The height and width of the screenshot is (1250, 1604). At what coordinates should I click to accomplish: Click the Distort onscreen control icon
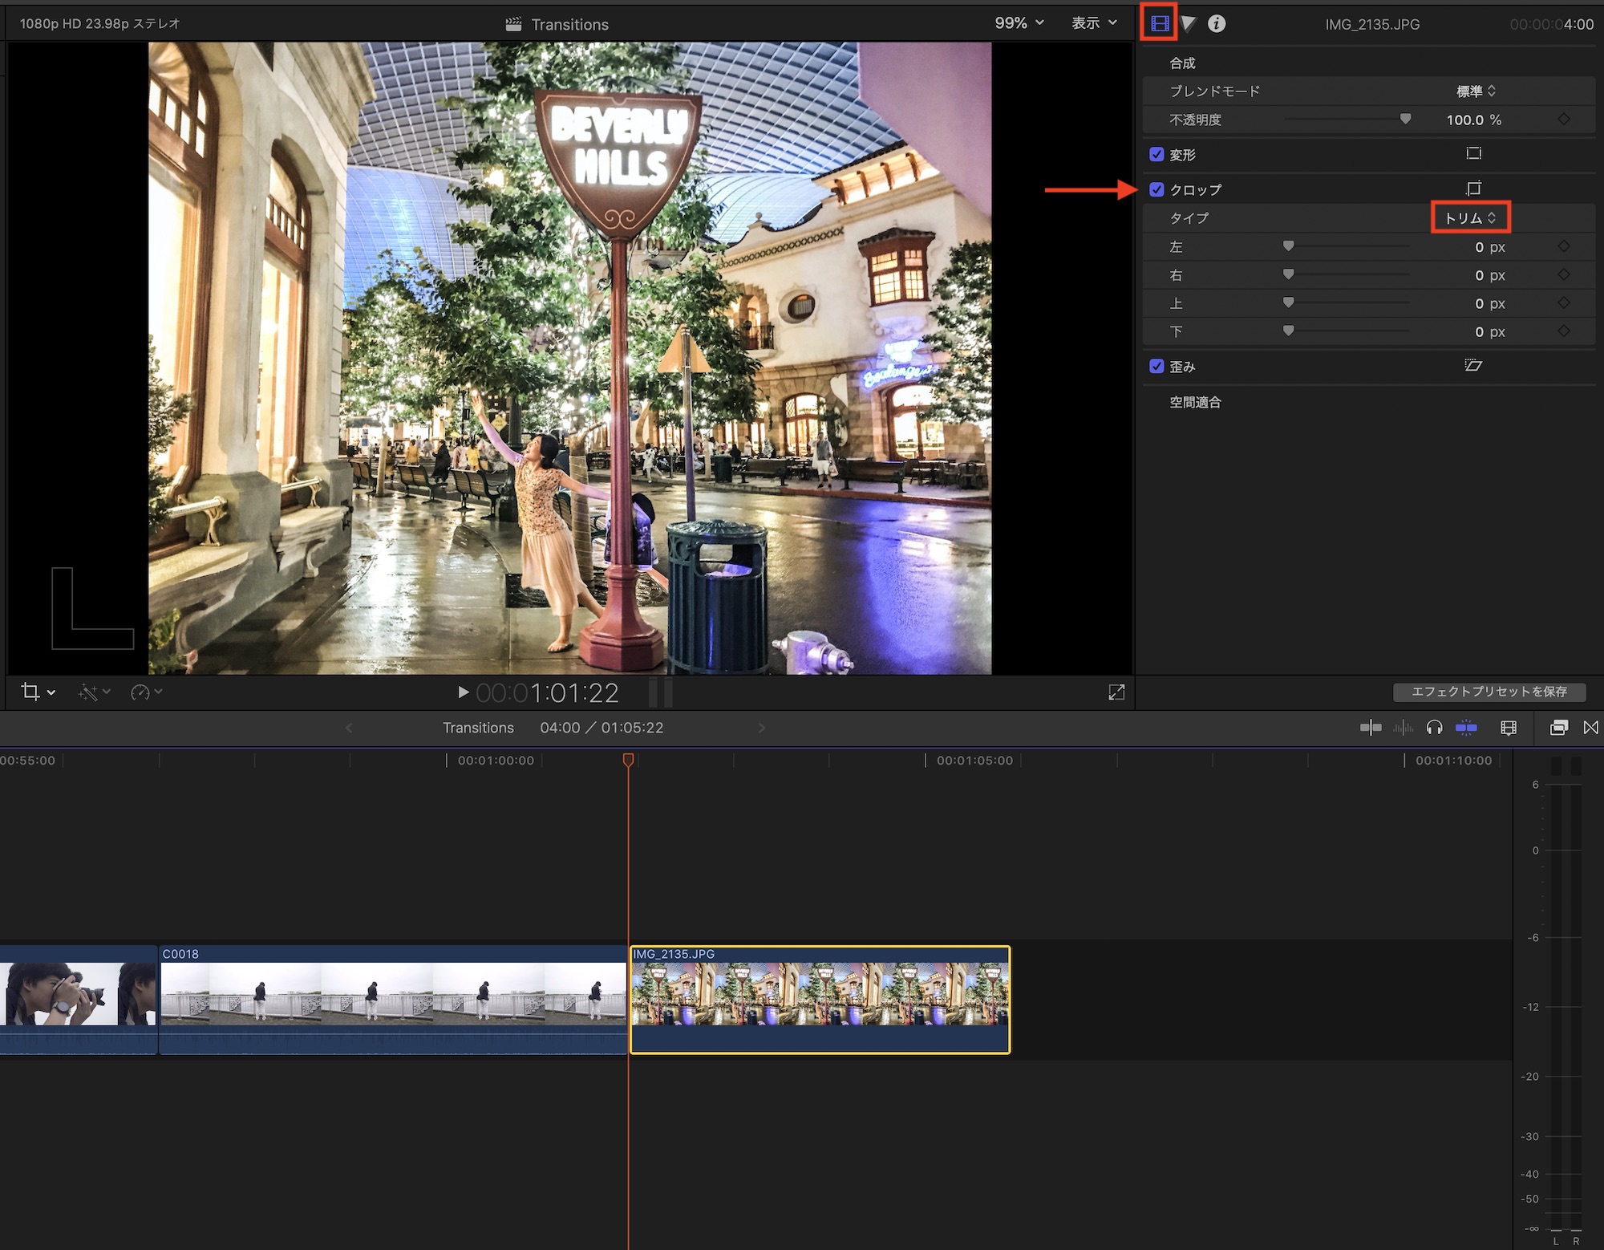1473,366
